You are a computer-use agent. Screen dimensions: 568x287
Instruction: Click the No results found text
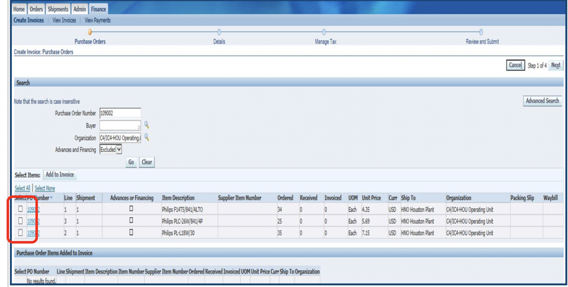41,281
